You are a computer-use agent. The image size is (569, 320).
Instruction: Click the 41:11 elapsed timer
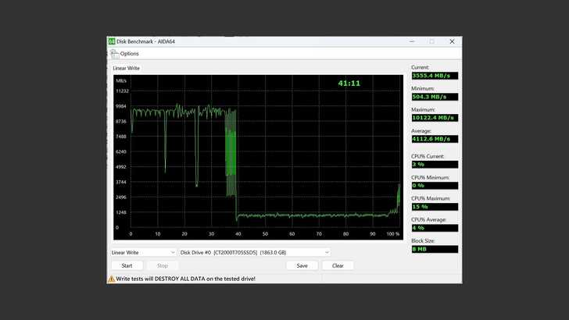[x=349, y=83]
